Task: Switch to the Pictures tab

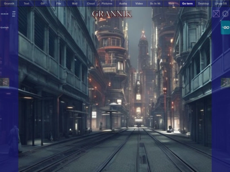Action: point(107,3)
